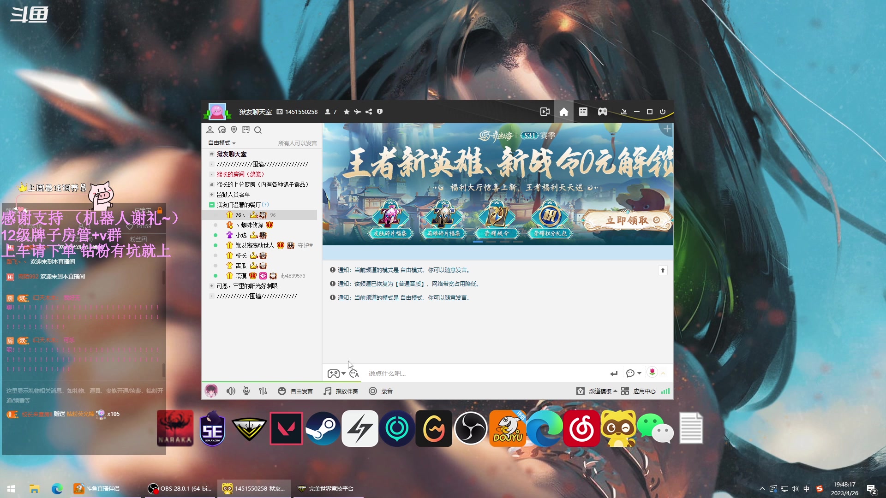The width and height of the screenshot is (886, 498).
Task: Open the home tab in the channel window
Action: coord(563,112)
